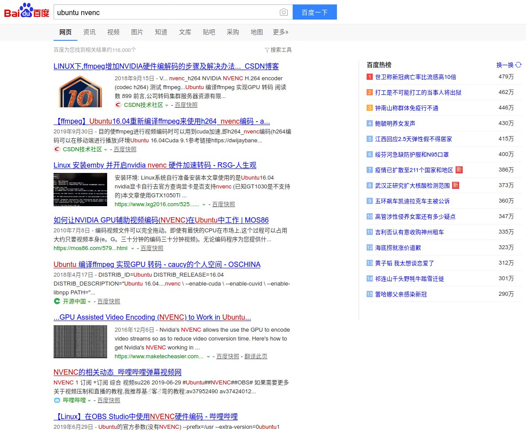Click the bilibili TV icon
The image size is (526, 431).
point(57,400)
